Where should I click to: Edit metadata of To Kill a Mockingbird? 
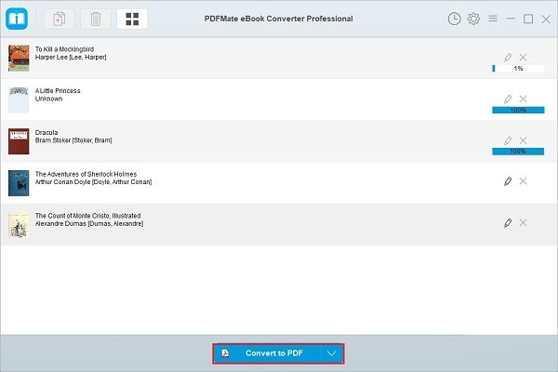(x=508, y=57)
